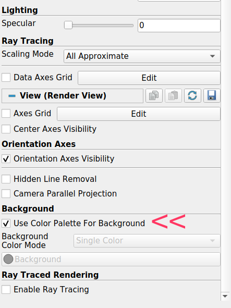Collapse the View (Render View) section
Image resolution: width=231 pixels, height=308 pixels.
click(x=12, y=96)
